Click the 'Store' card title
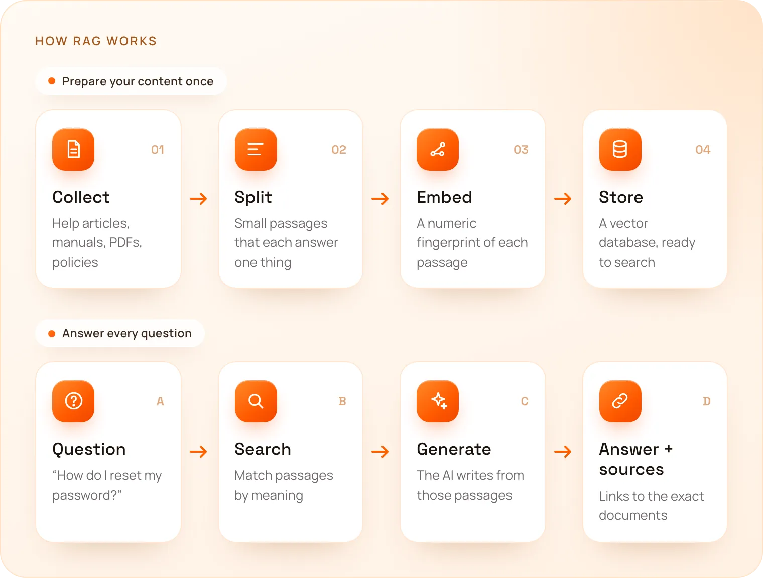Image resolution: width=763 pixels, height=578 pixels. coord(621,197)
